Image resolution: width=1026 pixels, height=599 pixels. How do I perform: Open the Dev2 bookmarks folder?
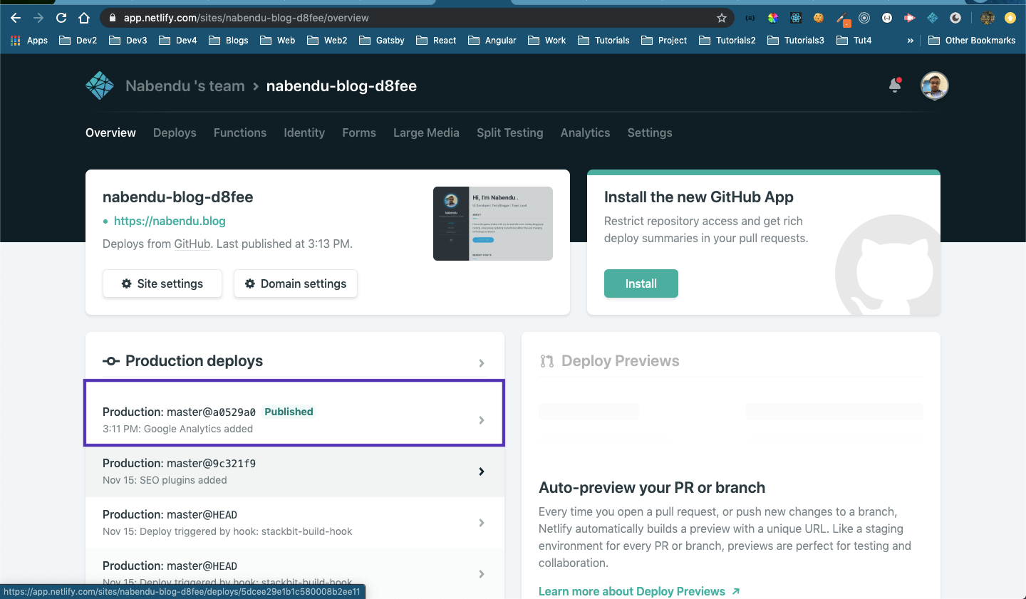[x=78, y=41]
